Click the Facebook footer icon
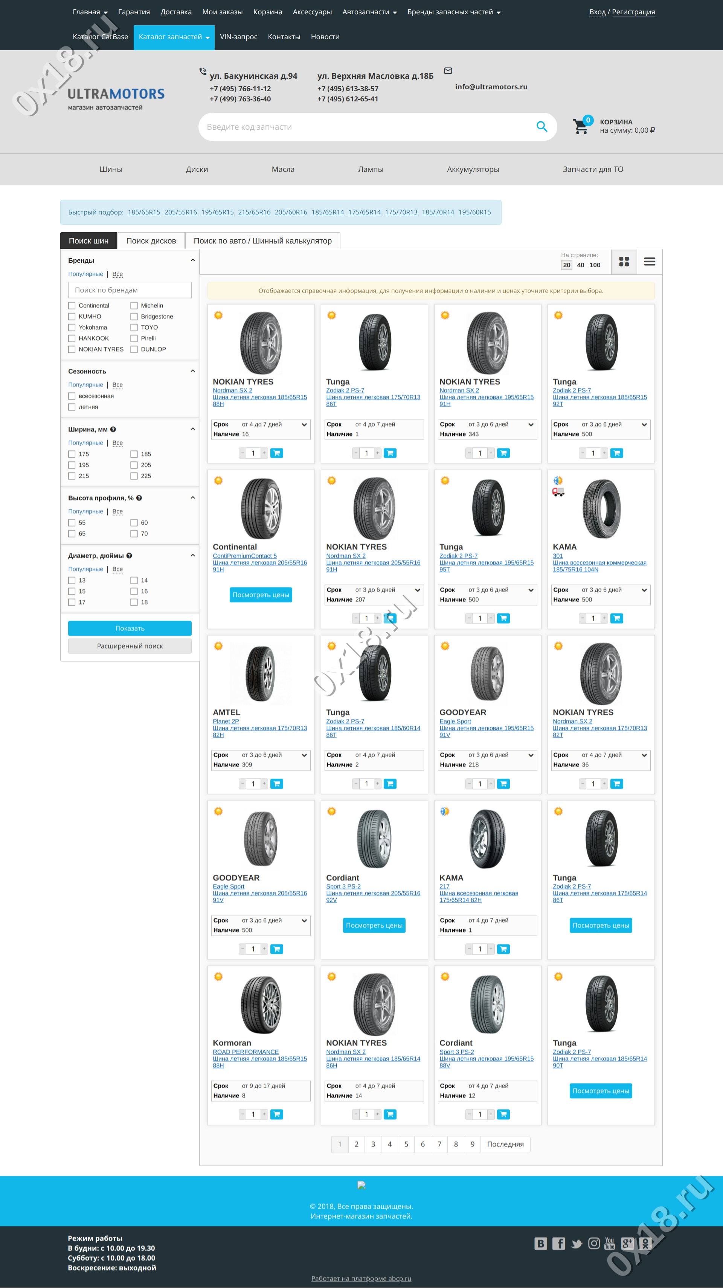Screen dimensions: 723x1288 tap(558, 1243)
